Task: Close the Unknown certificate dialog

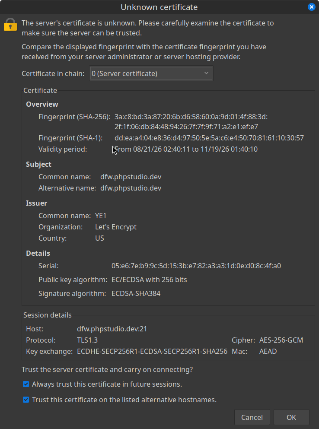Action: [x=311, y=7]
